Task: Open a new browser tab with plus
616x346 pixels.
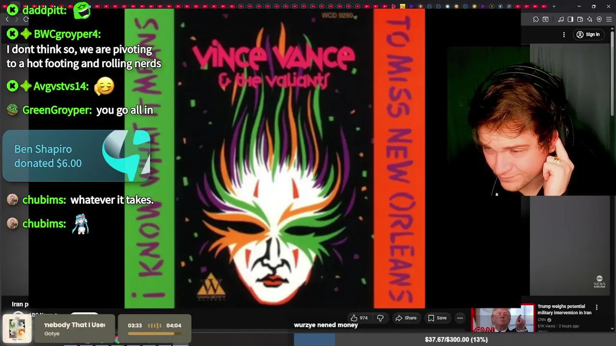Action: click(x=554, y=6)
